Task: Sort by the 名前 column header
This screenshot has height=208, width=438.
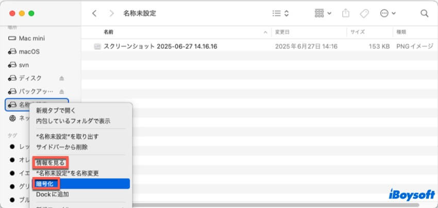Action: (x=108, y=32)
